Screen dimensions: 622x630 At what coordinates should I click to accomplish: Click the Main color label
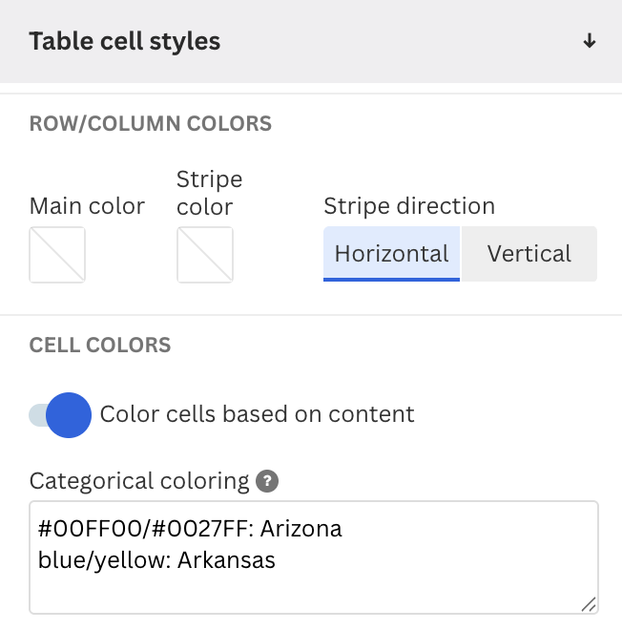click(x=87, y=206)
